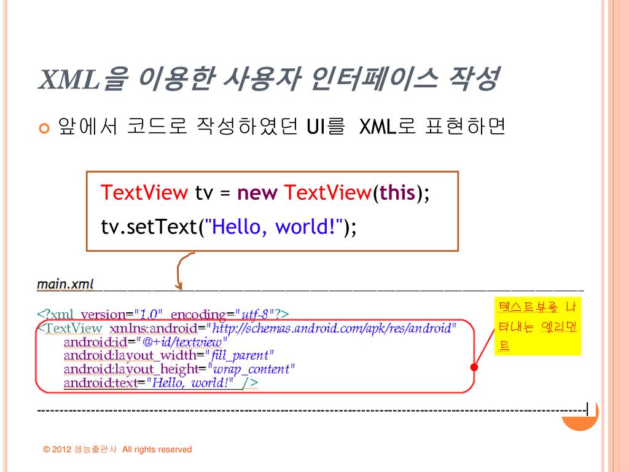Click the 'android:text="Hello, world!"' line
The height and width of the screenshot is (472, 629).
160,382
